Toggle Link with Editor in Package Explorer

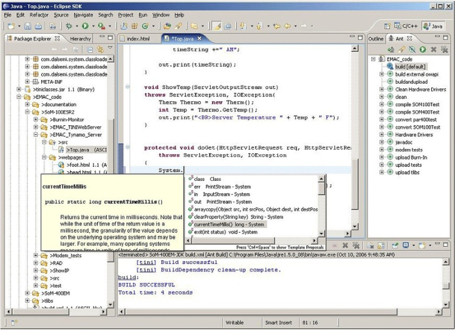point(100,49)
